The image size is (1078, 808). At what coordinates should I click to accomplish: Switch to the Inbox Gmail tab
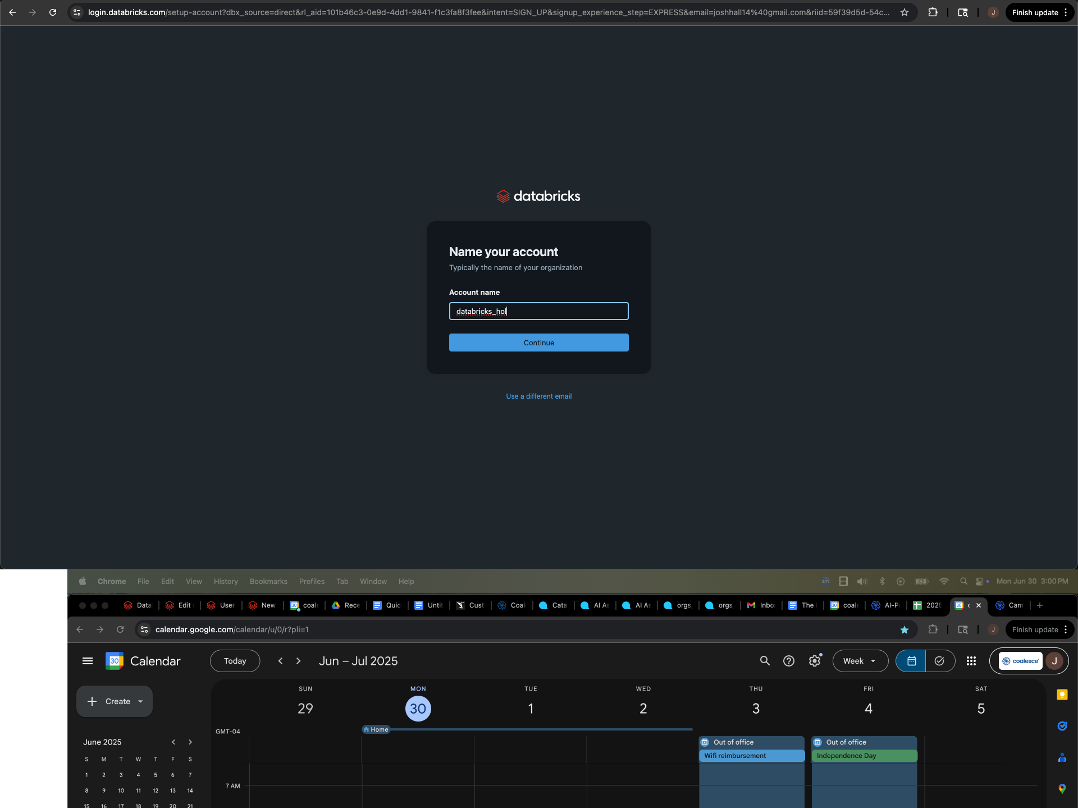click(x=761, y=605)
